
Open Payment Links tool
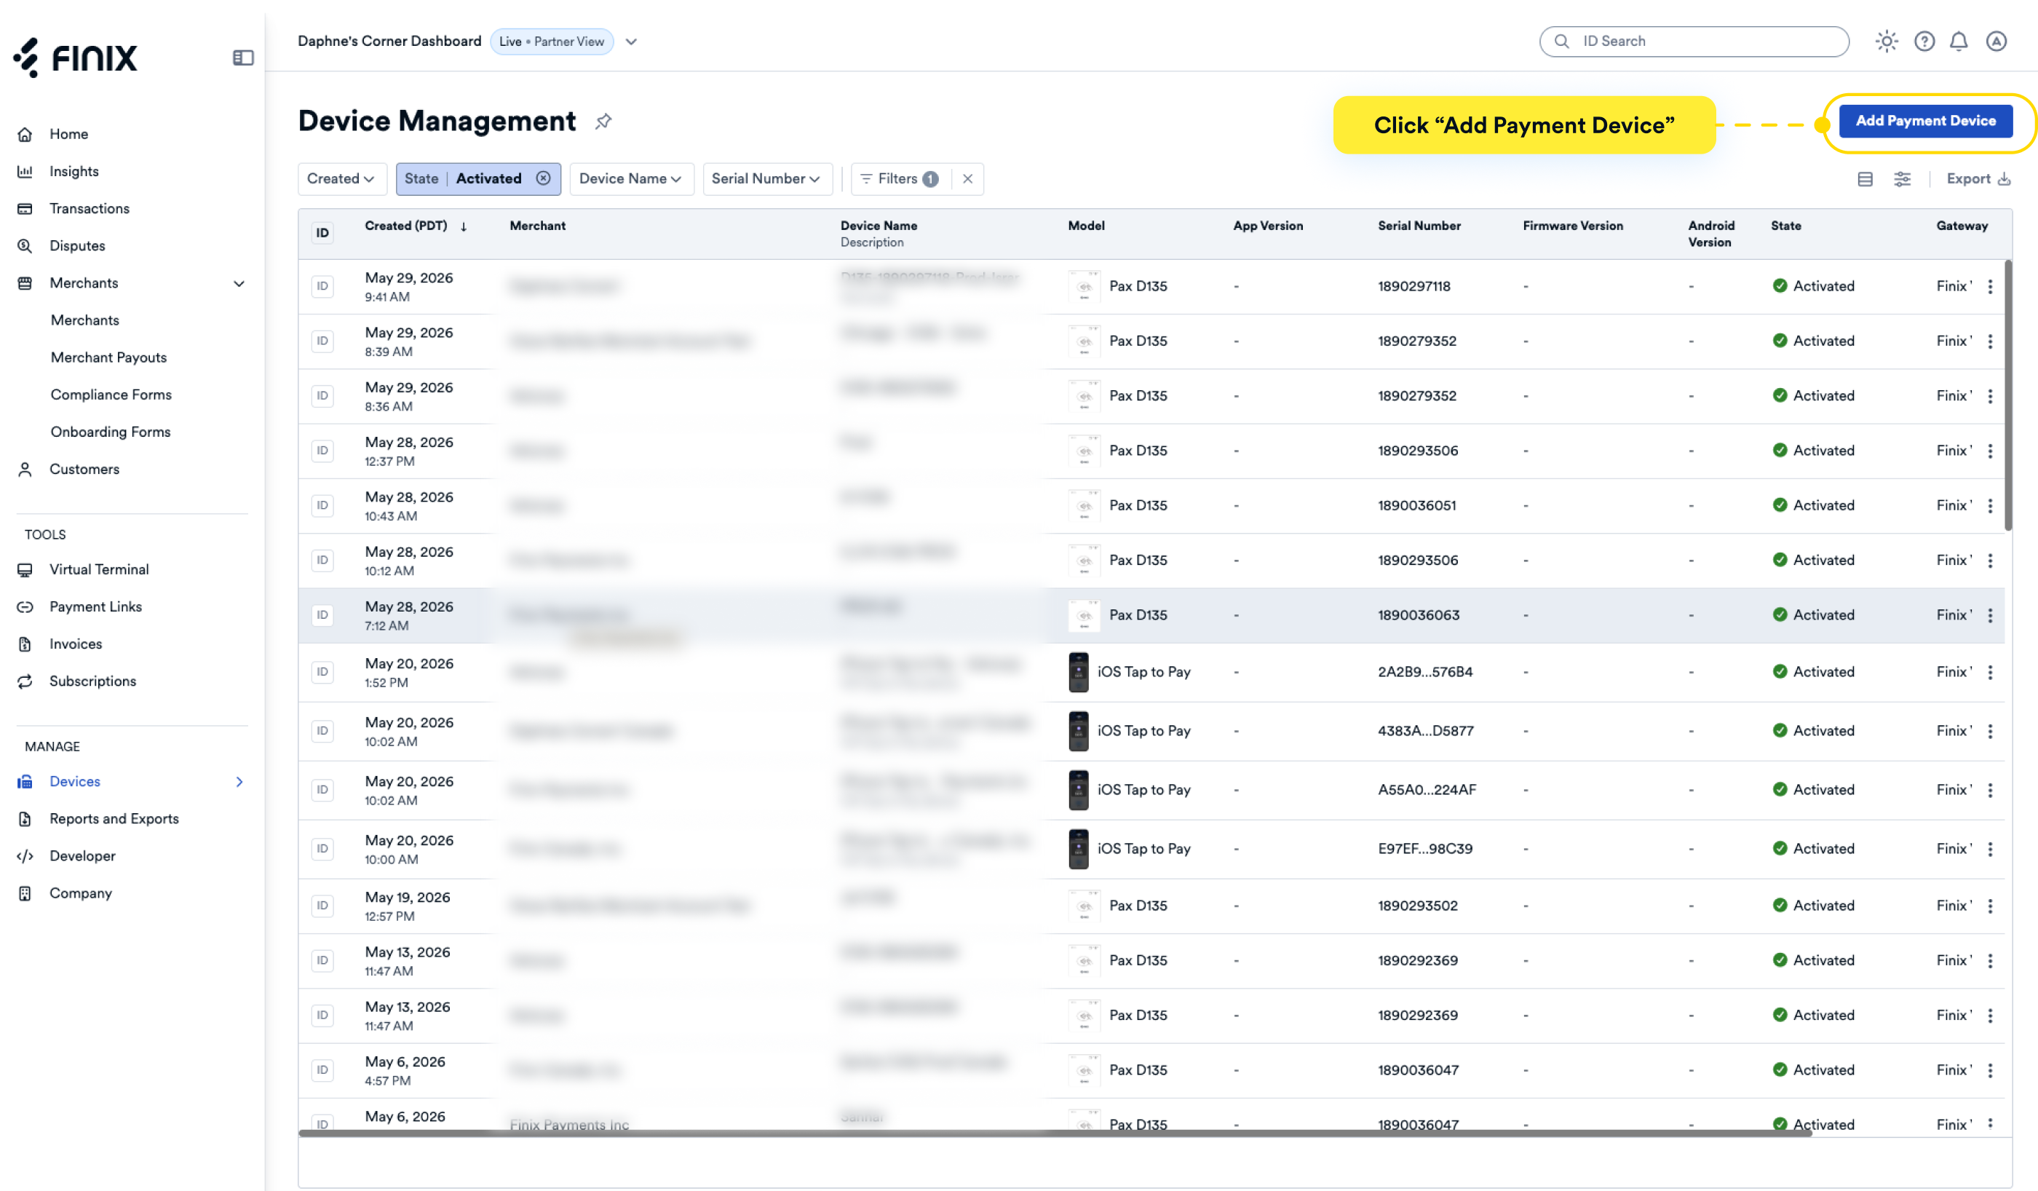point(95,607)
